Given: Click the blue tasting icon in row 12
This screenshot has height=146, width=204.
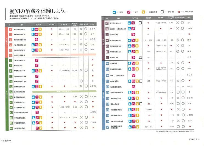Looking at the screenshot, I should (x=33, y=86).
